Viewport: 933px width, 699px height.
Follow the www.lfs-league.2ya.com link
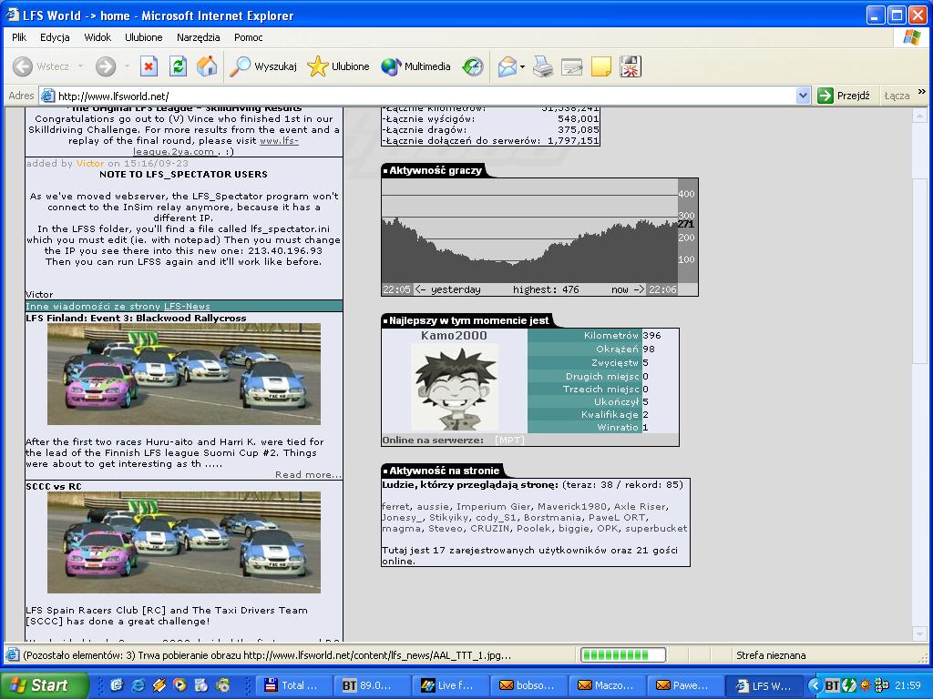[x=215, y=147]
